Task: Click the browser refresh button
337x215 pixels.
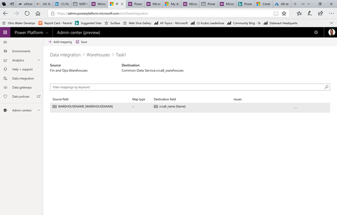Action: [27, 14]
